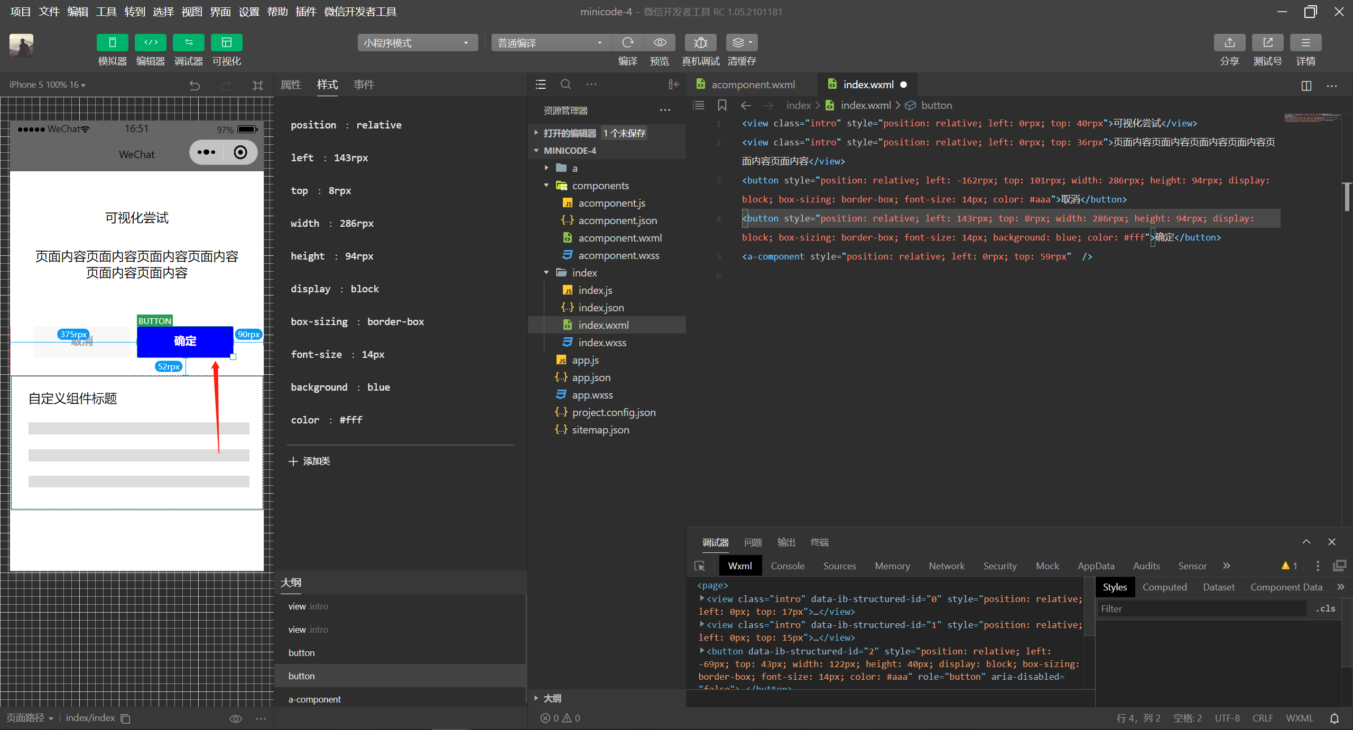Click the Filter input in Styles pane
Image resolution: width=1353 pixels, height=730 pixels.
click(x=1202, y=609)
